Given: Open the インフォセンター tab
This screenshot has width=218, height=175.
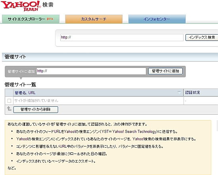Looking at the screenshot, I should click(157, 19).
